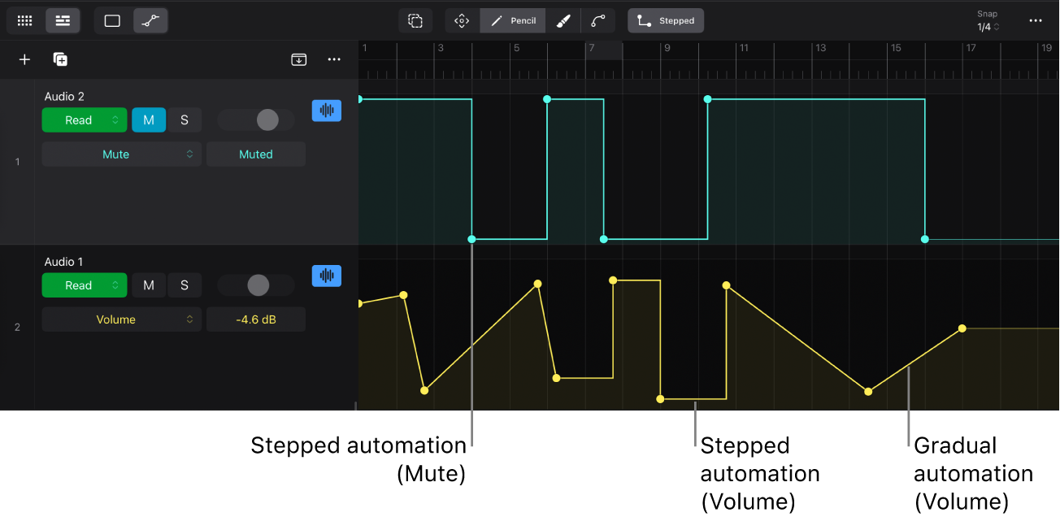Select the Pencil automation tool

(512, 20)
